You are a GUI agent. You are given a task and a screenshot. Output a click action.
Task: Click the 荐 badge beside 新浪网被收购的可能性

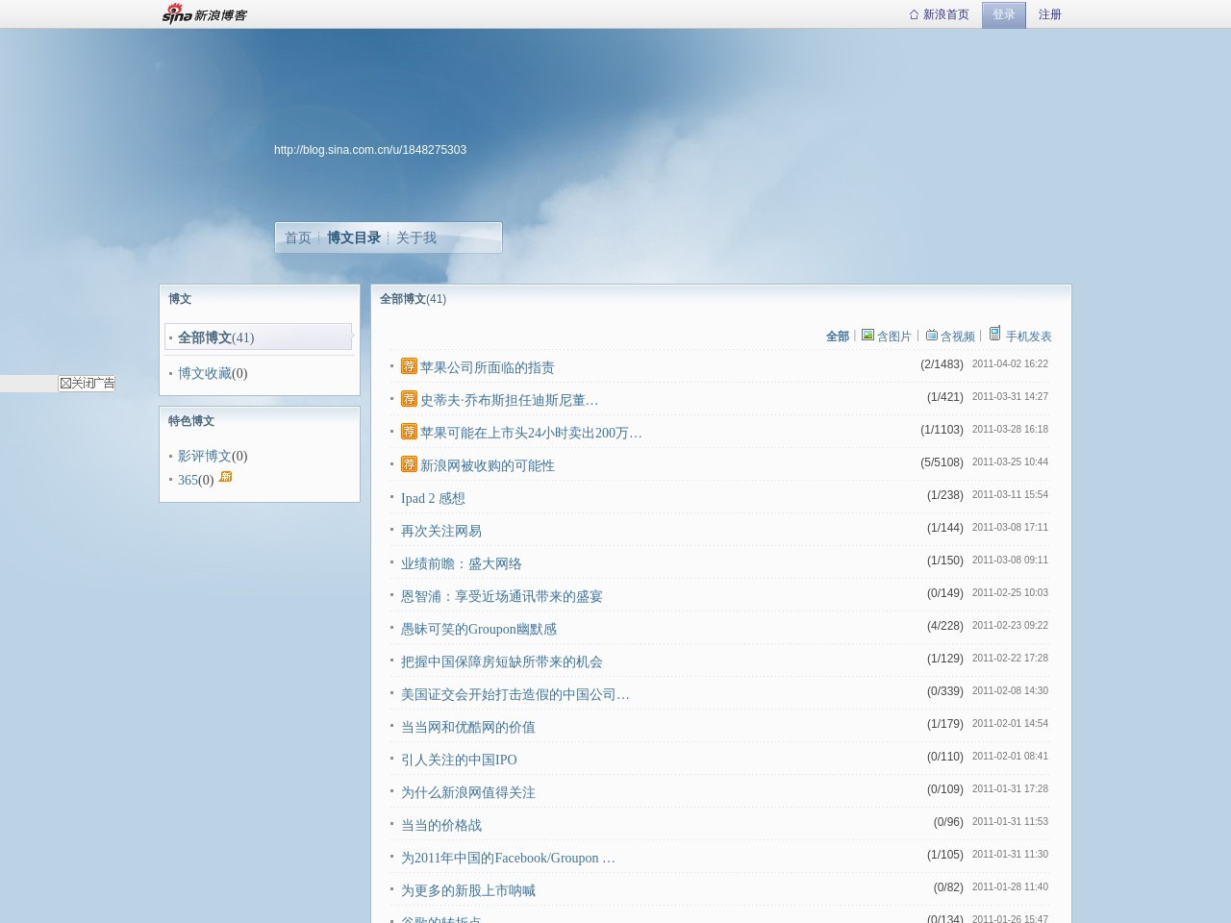click(409, 464)
